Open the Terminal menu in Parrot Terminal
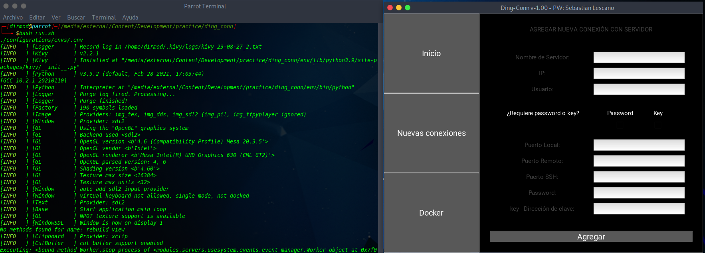The width and height of the screenshot is (705, 253). point(104,18)
